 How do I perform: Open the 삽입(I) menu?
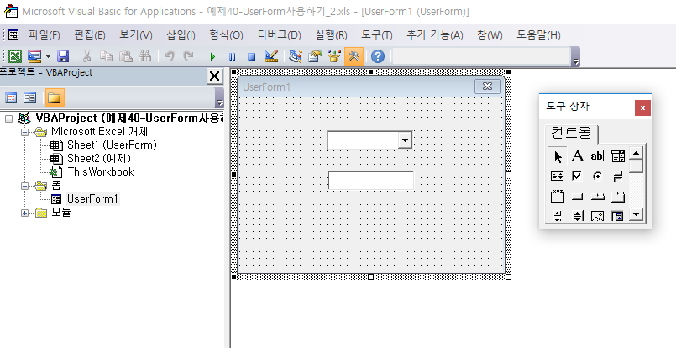181,35
